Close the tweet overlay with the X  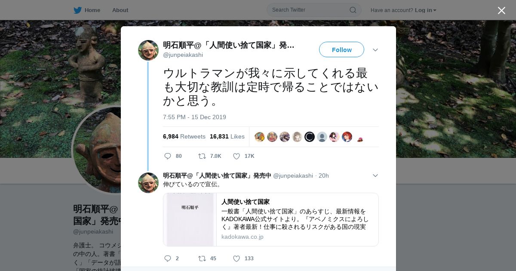click(x=501, y=10)
